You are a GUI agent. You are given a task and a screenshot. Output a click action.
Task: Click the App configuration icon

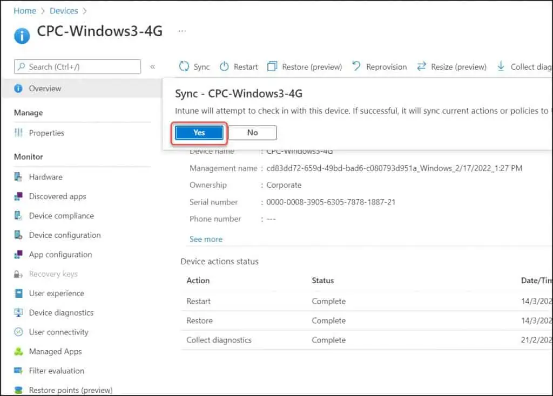[x=18, y=254]
